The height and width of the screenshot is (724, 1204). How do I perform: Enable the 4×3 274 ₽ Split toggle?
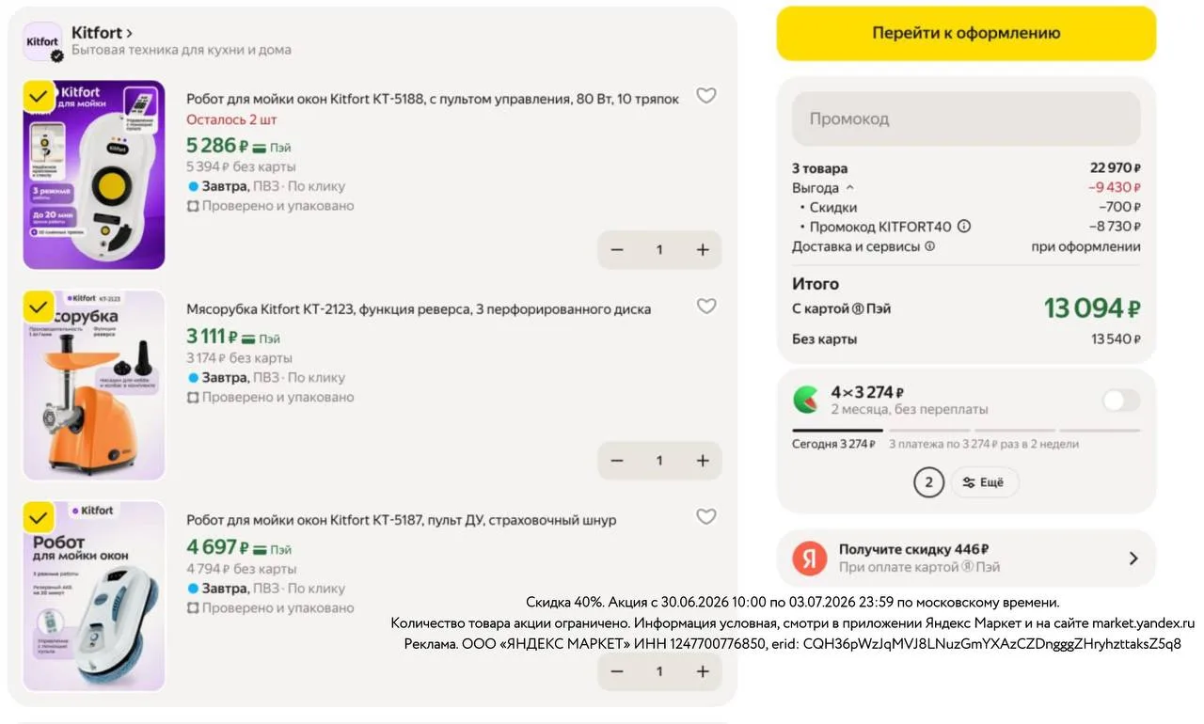pos(1121,401)
